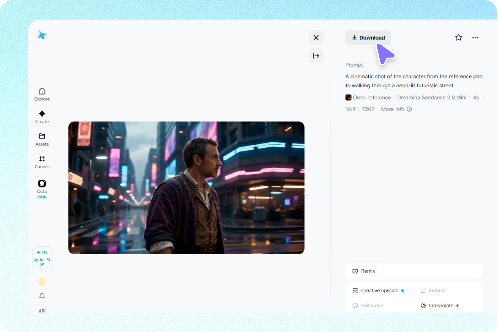
Task: Choose Edit video option
Action: coord(368,306)
